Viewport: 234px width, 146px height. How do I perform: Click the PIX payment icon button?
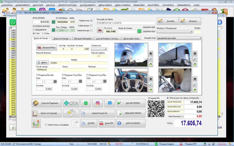(71, 103)
